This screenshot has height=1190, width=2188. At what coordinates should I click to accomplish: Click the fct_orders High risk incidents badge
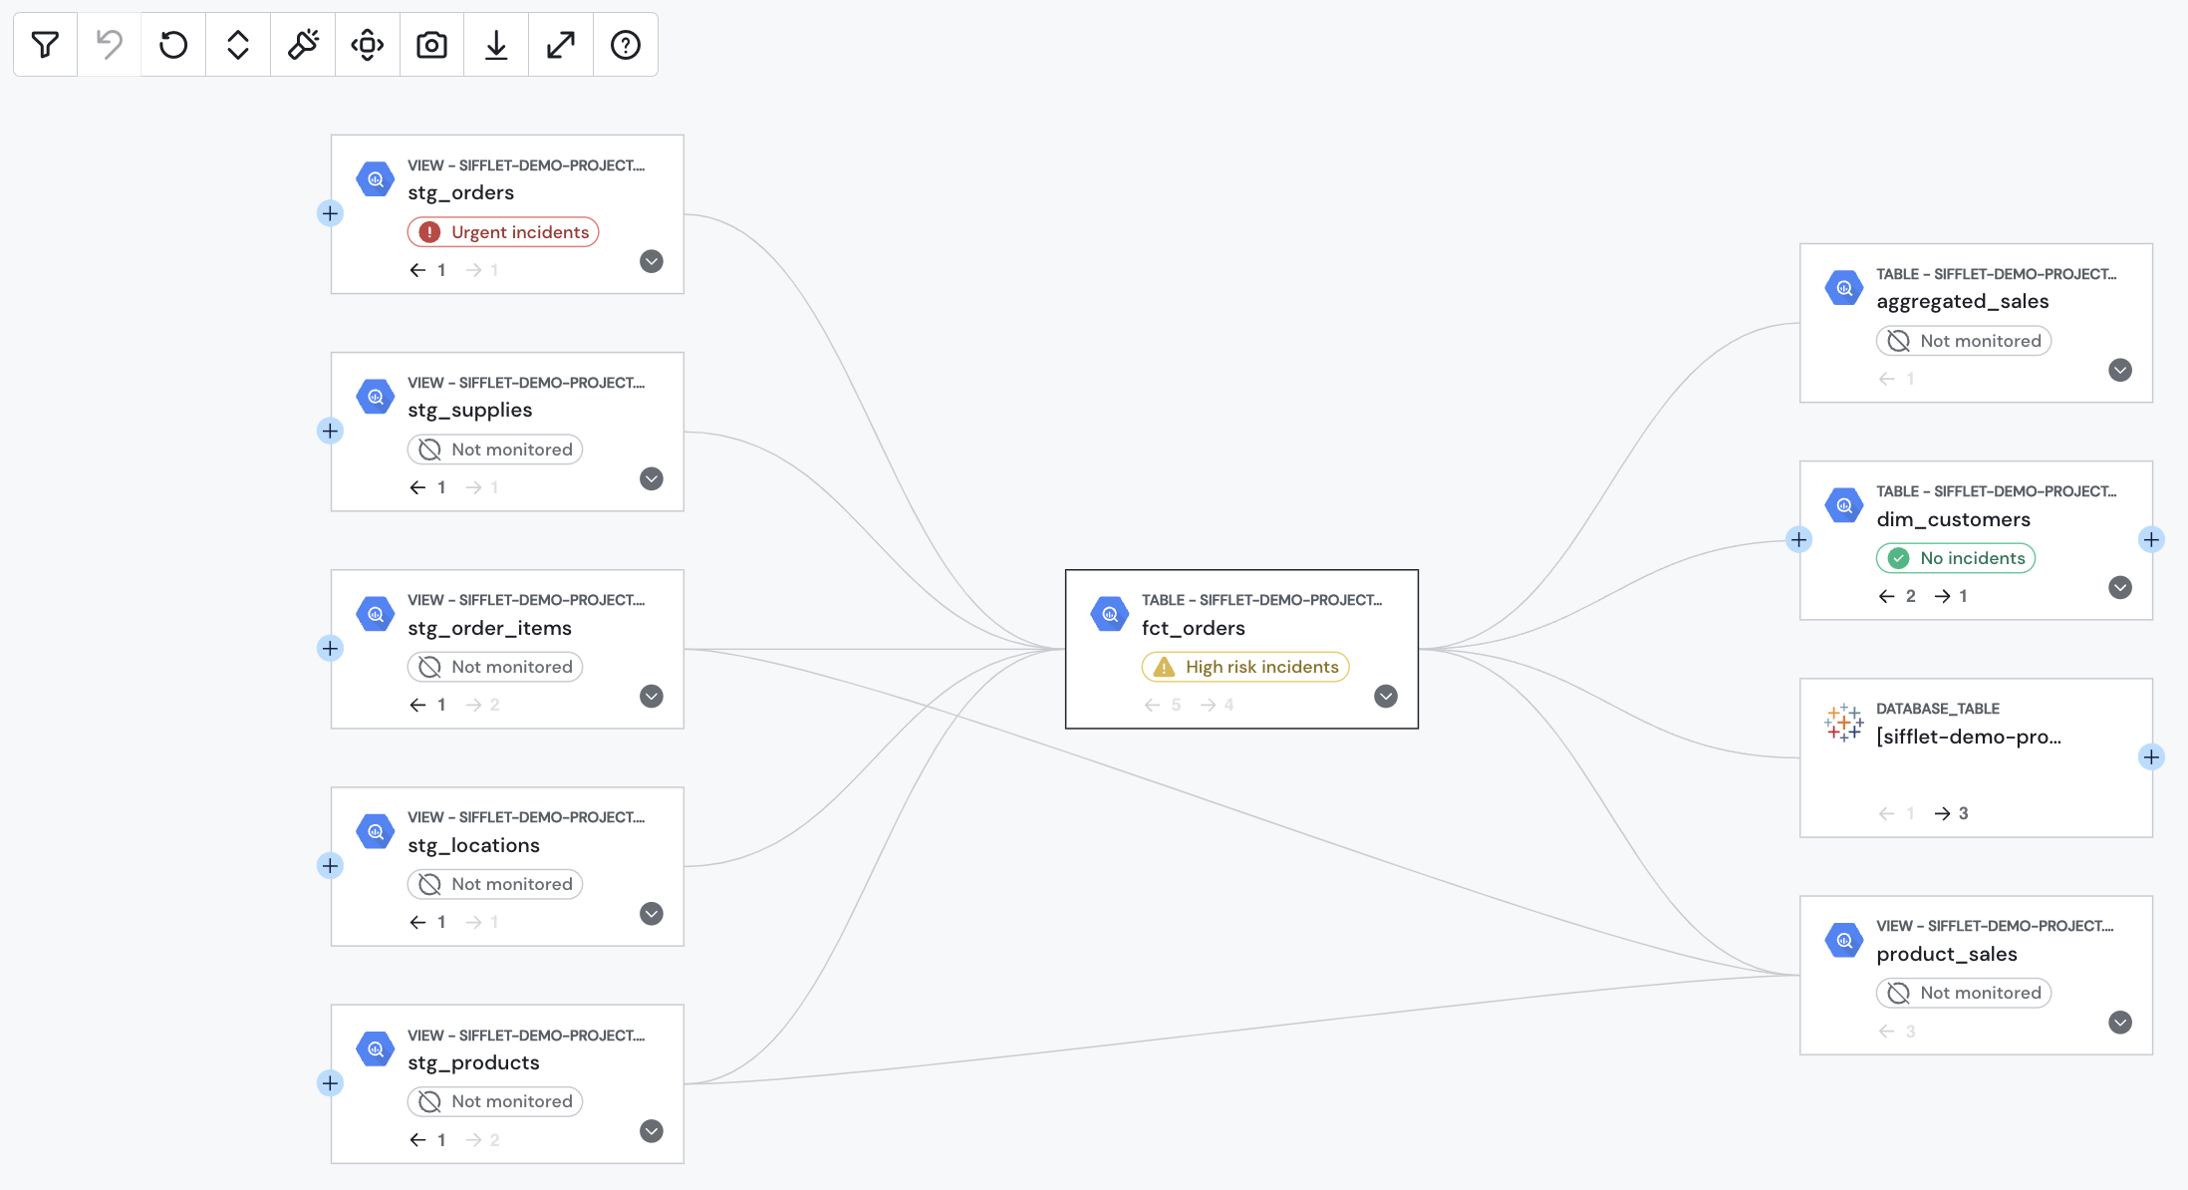tap(1247, 666)
